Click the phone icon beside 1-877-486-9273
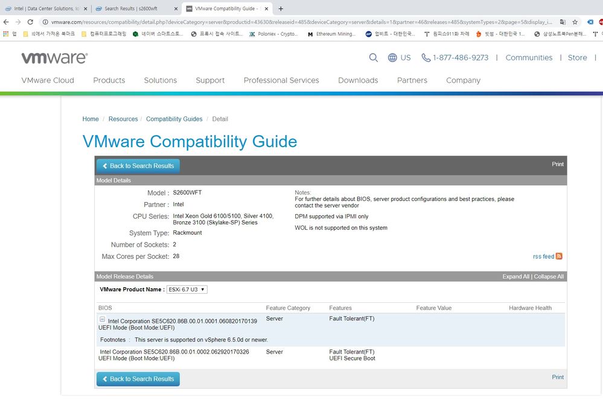 tap(426, 58)
